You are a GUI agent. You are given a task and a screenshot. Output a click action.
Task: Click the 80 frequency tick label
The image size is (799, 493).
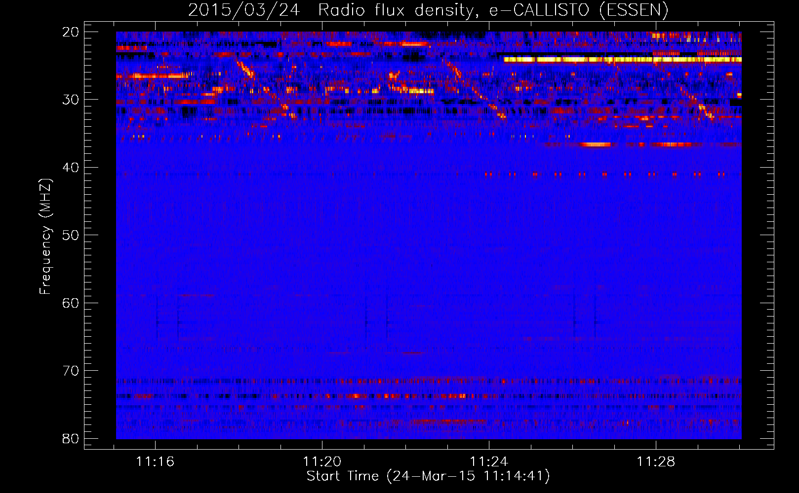(x=71, y=438)
